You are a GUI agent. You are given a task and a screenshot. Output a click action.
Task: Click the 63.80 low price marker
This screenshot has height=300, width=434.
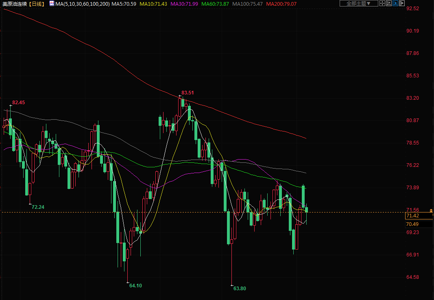coord(240,288)
